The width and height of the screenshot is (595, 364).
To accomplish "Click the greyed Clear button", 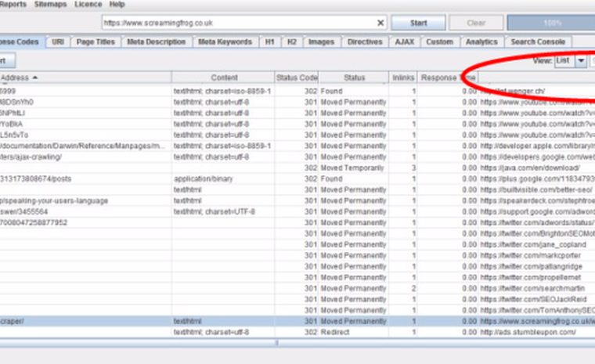I will (476, 23).
